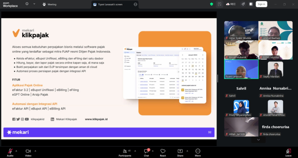This screenshot has height=158, width=298.
Task: Click the Twitter icon on the slide
Action: [18, 119]
